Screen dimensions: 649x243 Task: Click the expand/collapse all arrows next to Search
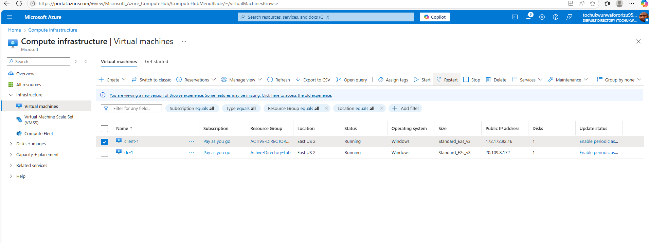(x=76, y=61)
